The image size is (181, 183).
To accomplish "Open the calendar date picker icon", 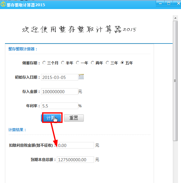I will click(x=81, y=77).
